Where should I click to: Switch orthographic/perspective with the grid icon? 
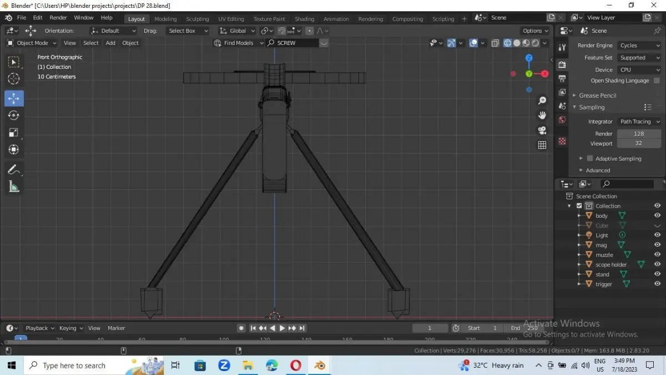(542, 145)
